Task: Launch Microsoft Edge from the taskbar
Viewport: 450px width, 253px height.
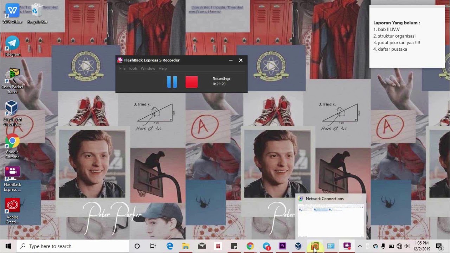Action: click(x=170, y=246)
